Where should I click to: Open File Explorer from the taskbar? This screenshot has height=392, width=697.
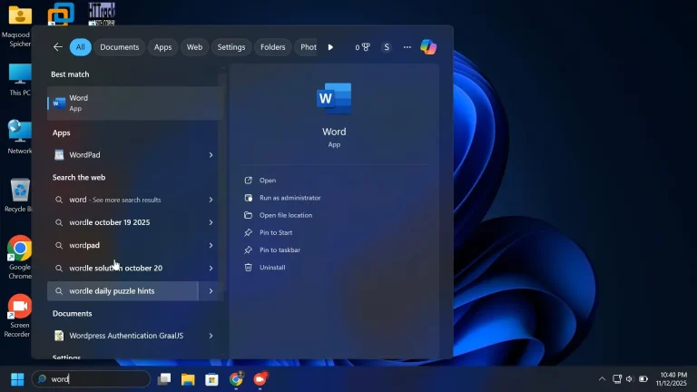coord(188,379)
